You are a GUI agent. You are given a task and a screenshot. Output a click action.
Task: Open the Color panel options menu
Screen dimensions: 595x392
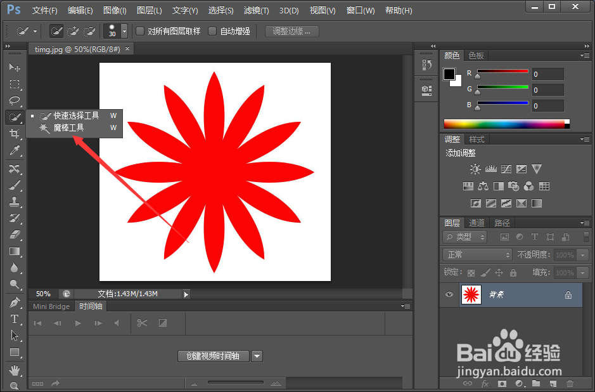tap(585, 55)
